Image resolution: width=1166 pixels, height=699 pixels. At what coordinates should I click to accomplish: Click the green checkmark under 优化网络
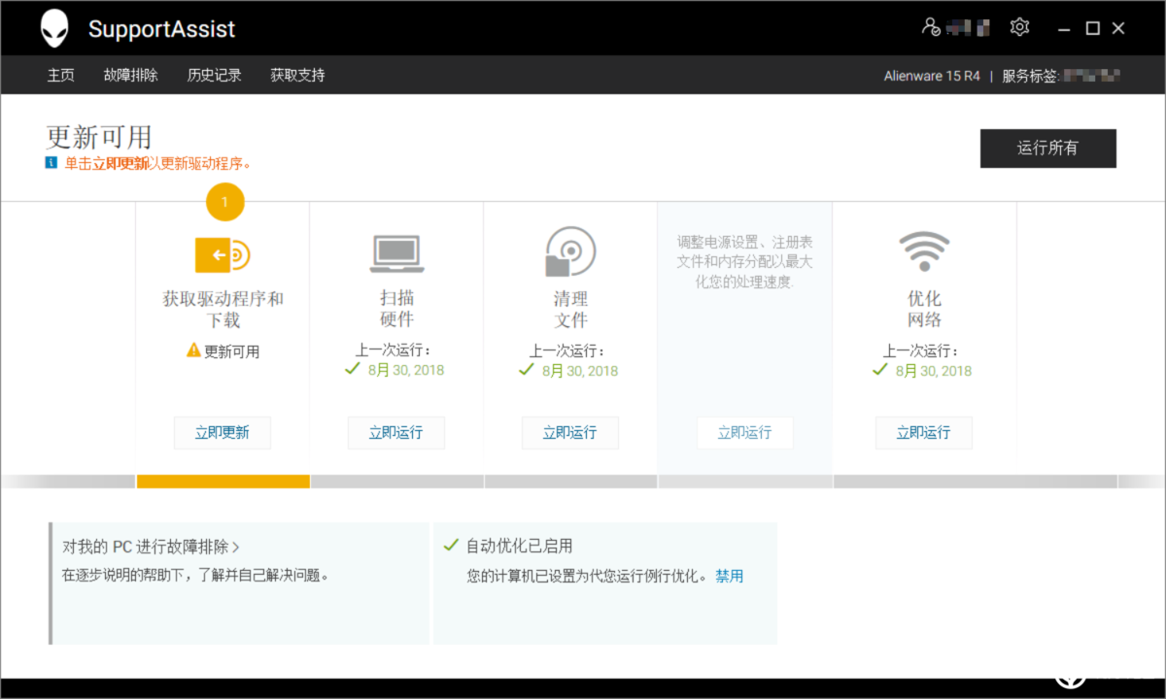[880, 369]
